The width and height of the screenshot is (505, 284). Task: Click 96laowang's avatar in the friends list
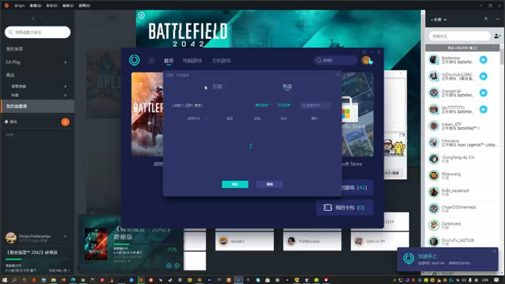pyautogui.click(x=434, y=175)
